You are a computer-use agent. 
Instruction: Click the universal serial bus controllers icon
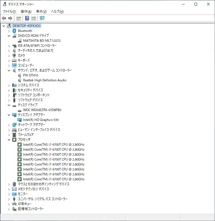point(14,199)
